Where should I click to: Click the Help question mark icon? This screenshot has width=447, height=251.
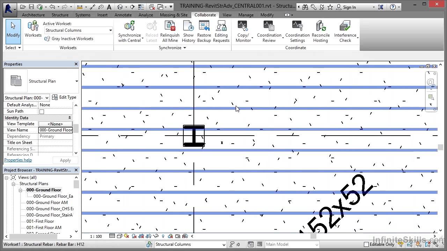393,7
